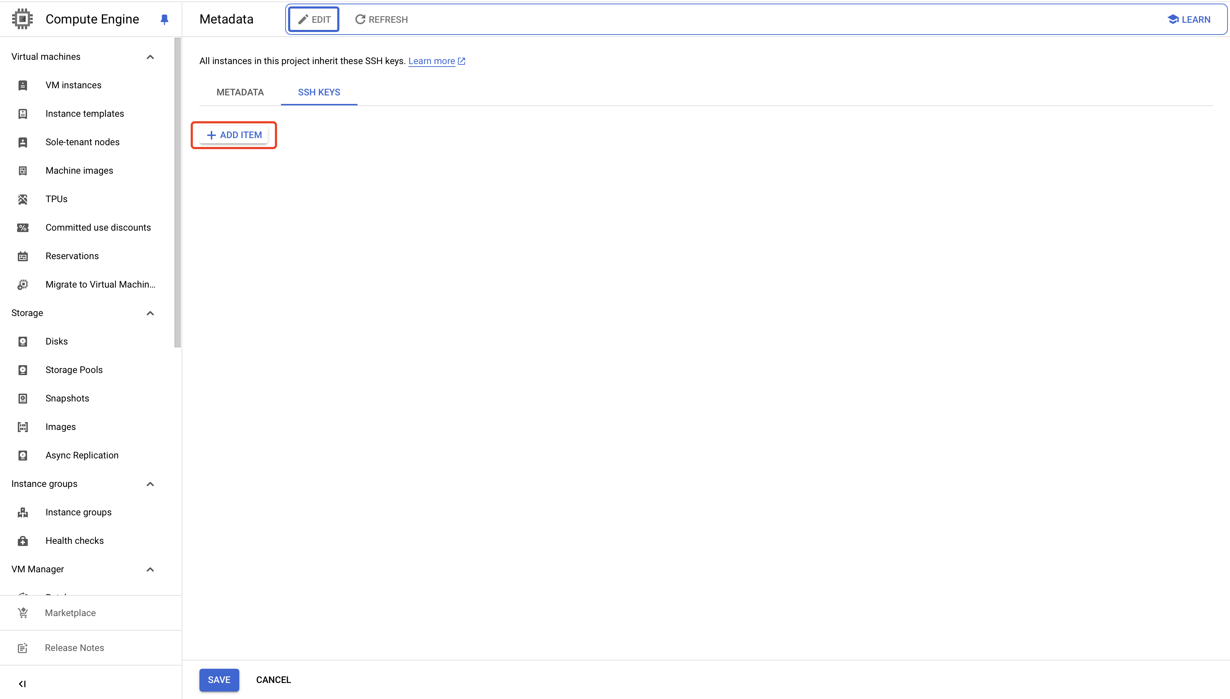This screenshot has width=1230, height=699.
Task: Open the Learn more link
Action: tap(431, 61)
